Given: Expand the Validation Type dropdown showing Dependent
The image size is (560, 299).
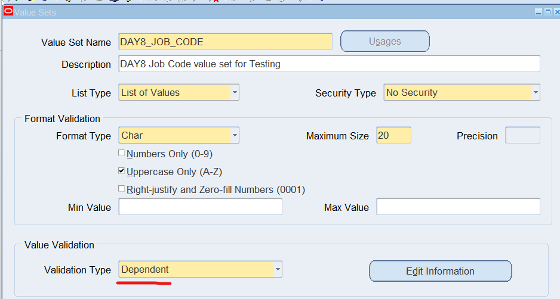Looking at the screenshot, I should 278,269.
